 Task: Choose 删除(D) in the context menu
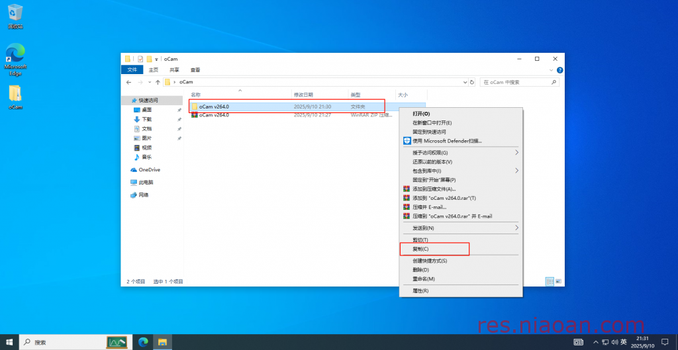461,270
